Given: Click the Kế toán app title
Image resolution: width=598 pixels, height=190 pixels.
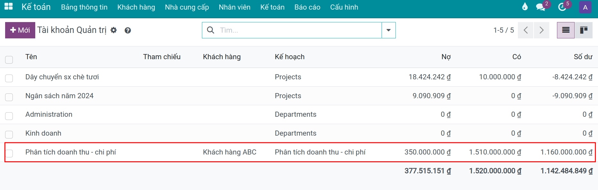Looking at the screenshot, I should 36,7.
